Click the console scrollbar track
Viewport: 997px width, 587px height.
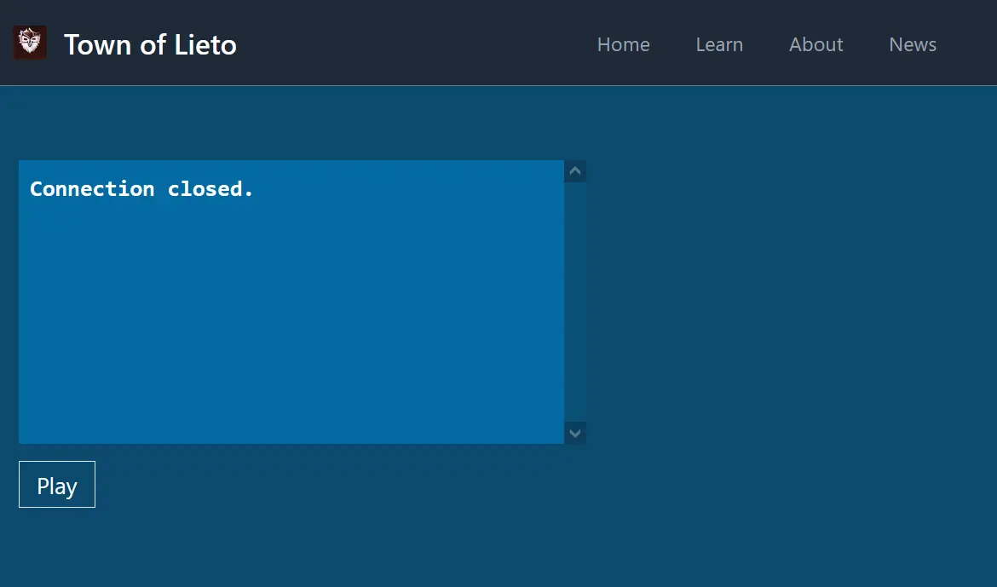coord(575,302)
